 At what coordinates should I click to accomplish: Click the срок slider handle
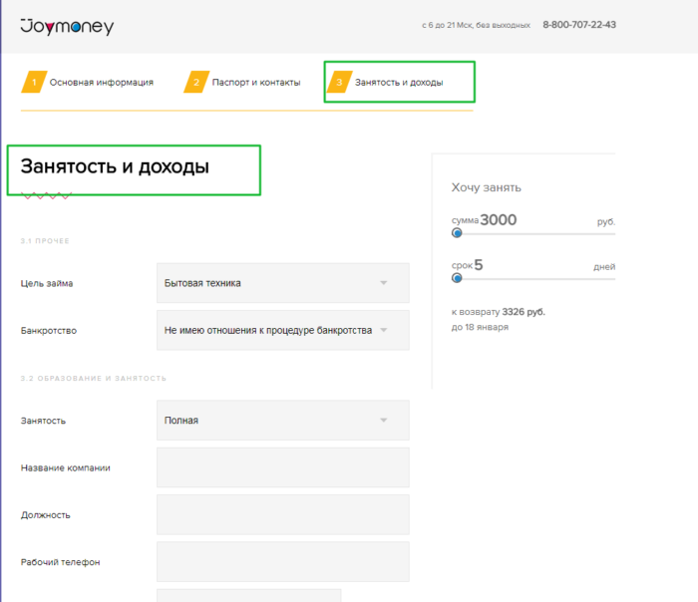coord(457,278)
